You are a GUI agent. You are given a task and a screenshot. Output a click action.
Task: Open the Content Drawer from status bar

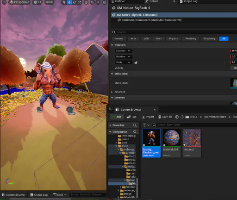click(x=13, y=195)
